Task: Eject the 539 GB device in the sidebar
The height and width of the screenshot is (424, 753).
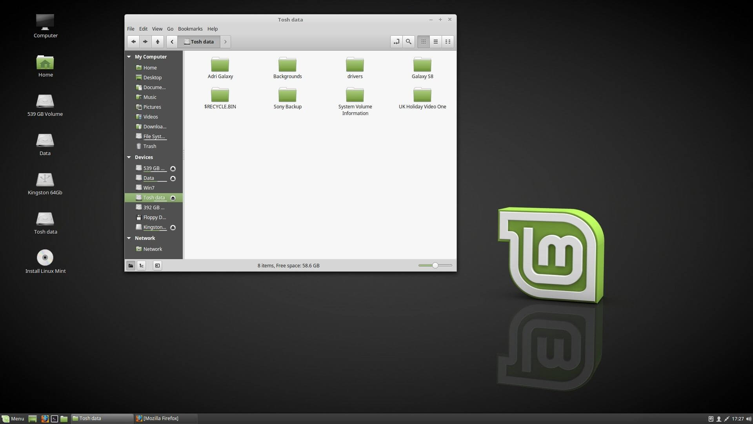Action: [173, 168]
